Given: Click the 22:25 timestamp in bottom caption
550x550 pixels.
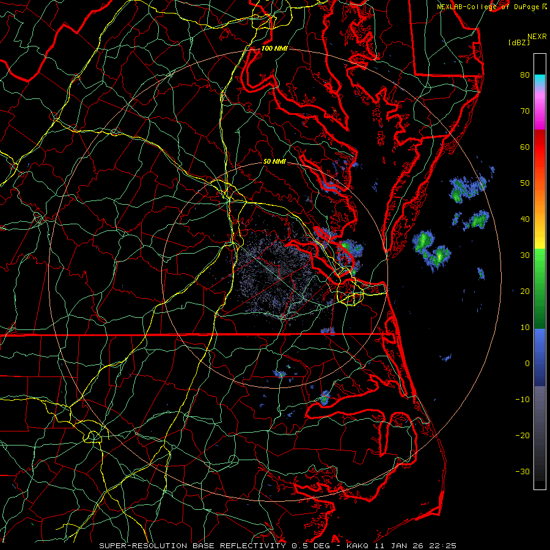Looking at the screenshot, I should (x=444, y=545).
